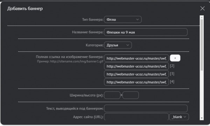Click the Текст, выводящийся под баннером field

tap(146, 108)
